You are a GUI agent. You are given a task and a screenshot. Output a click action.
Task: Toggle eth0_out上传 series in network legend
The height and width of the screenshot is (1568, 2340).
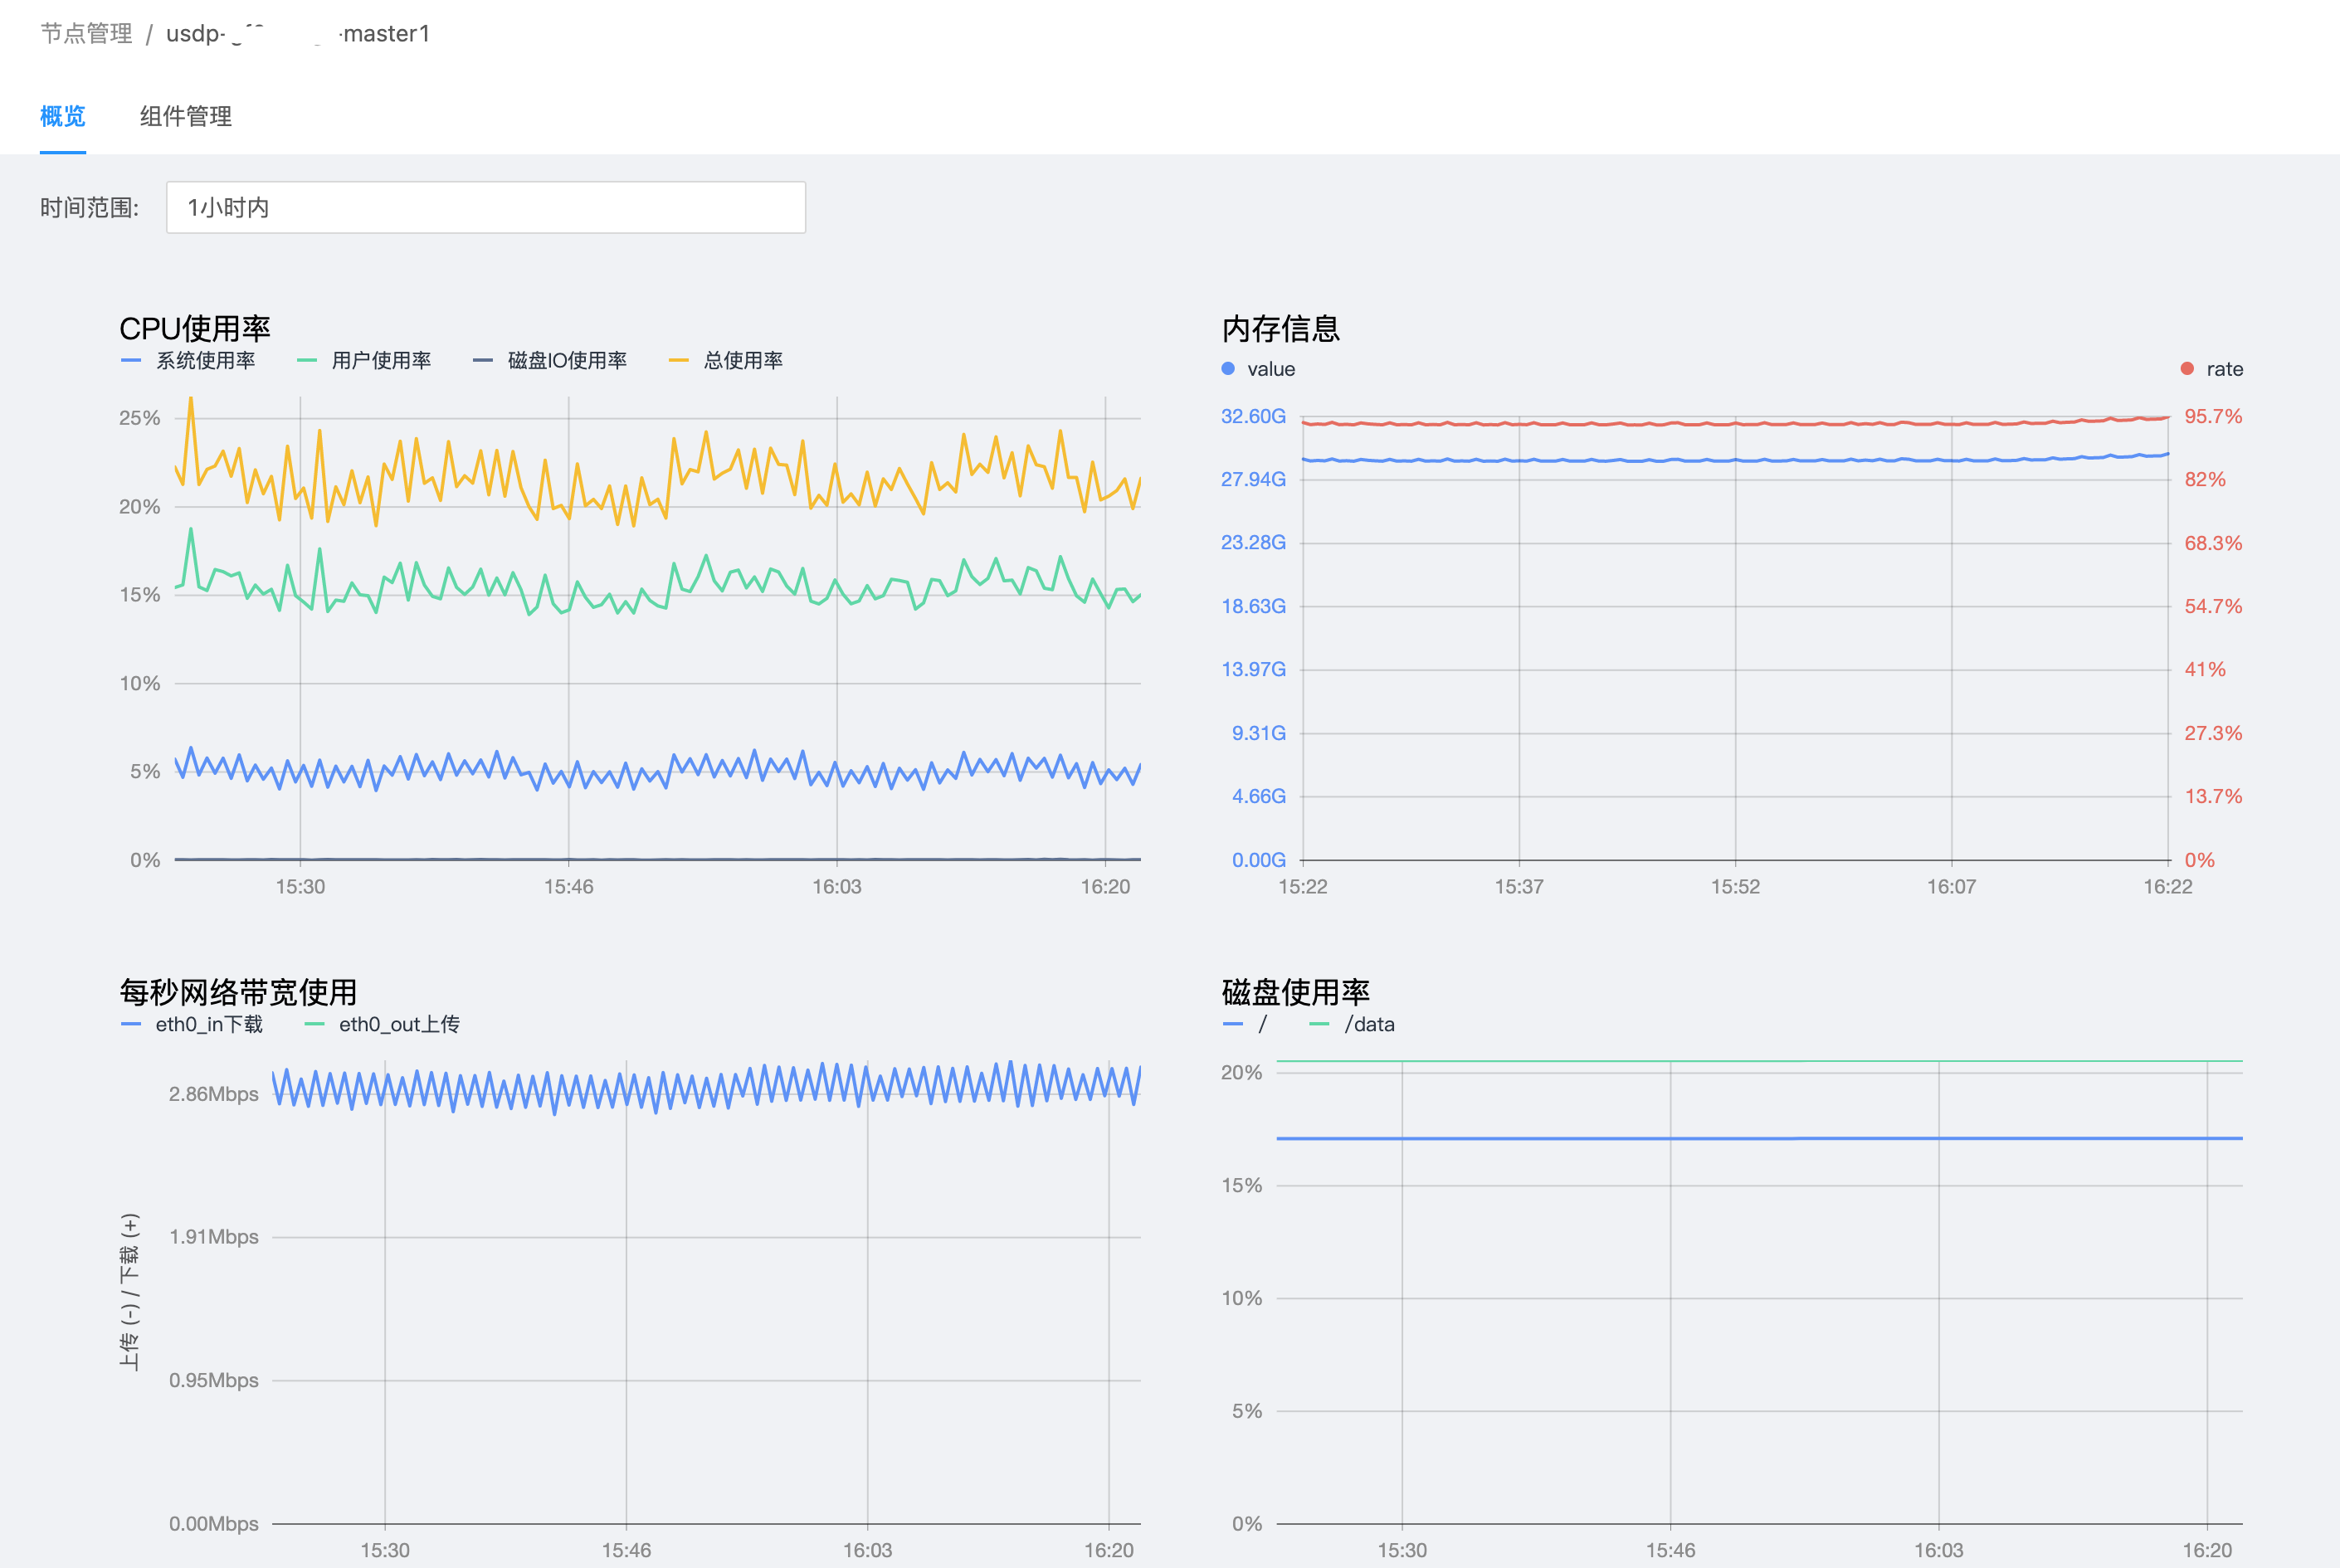point(382,1025)
